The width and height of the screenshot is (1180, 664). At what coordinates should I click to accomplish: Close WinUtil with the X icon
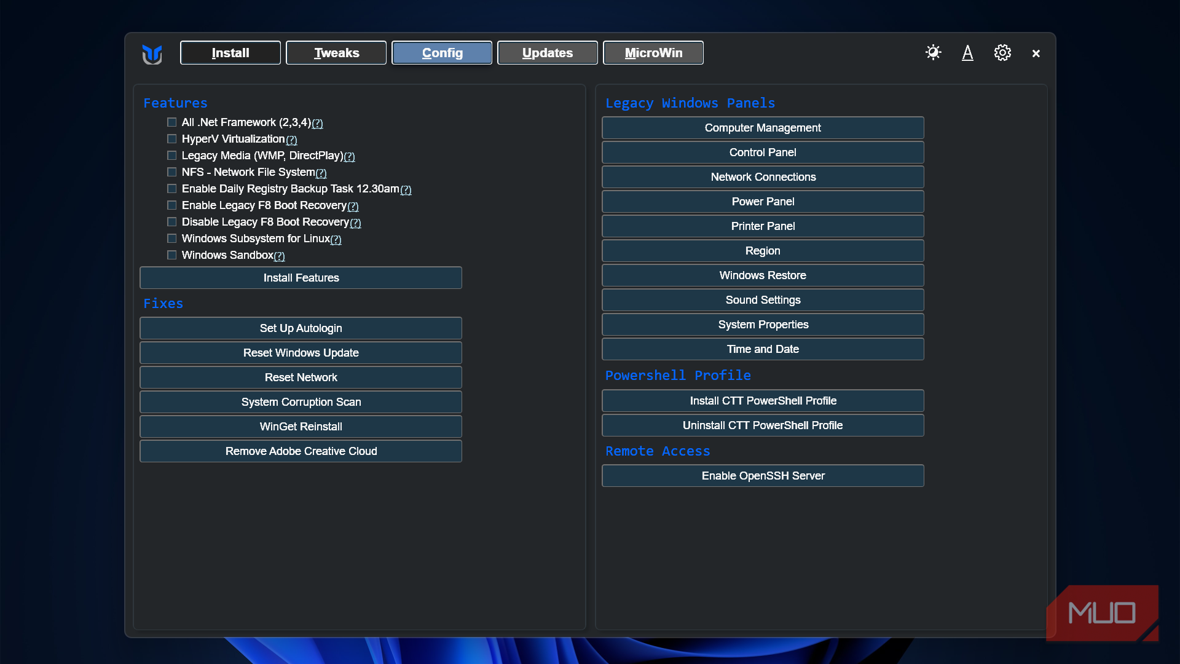[1036, 53]
